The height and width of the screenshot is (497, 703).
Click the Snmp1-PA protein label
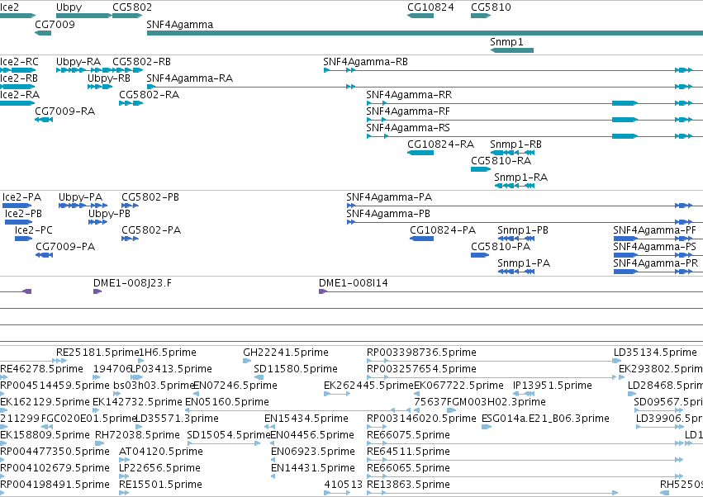[x=524, y=263]
